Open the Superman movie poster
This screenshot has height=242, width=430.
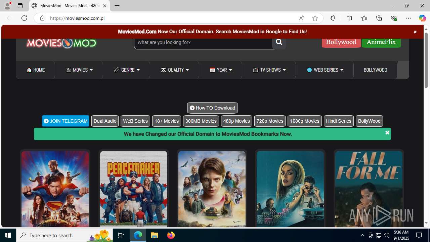(x=55, y=189)
